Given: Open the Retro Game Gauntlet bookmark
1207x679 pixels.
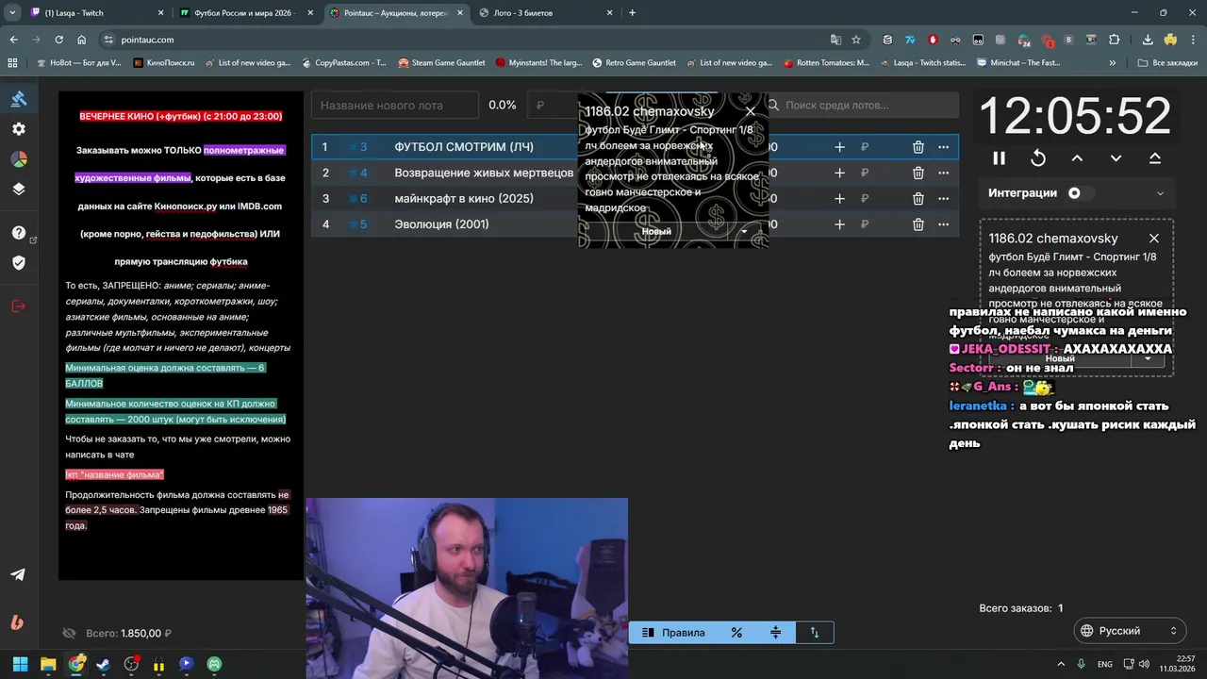Looking at the screenshot, I should pyautogui.click(x=634, y=63).
